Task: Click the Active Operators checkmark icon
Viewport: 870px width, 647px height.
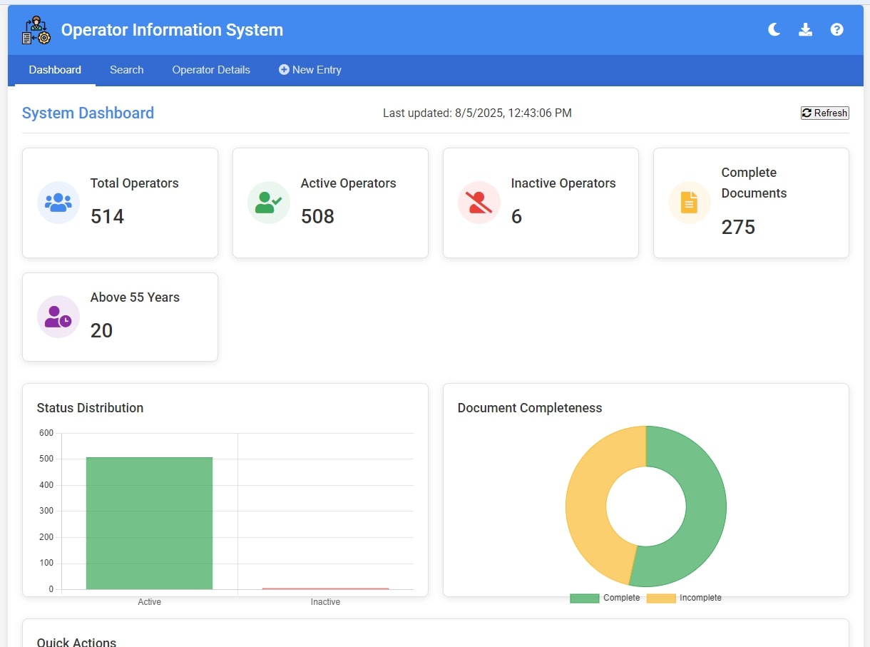Action: tap(268, 202)
